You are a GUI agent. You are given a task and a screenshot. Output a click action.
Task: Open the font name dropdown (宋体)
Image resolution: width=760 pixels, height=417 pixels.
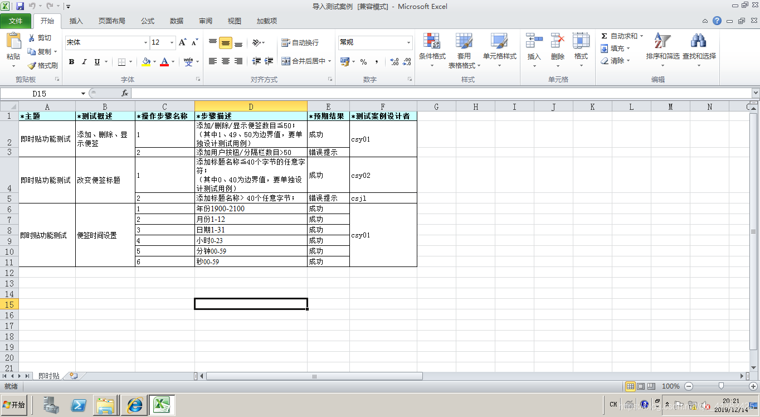[x=145, y=42]
